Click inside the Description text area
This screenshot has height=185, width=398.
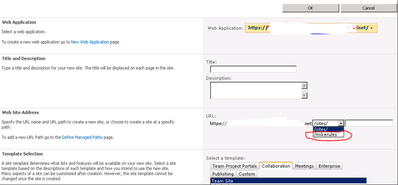click(x=256, y=91)
